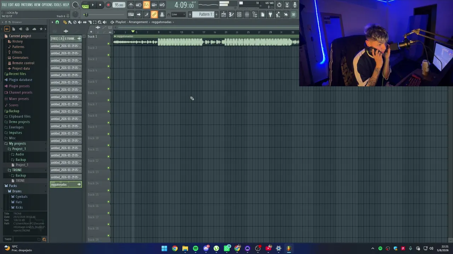Add a new pattern with plus button

point(217,14)
